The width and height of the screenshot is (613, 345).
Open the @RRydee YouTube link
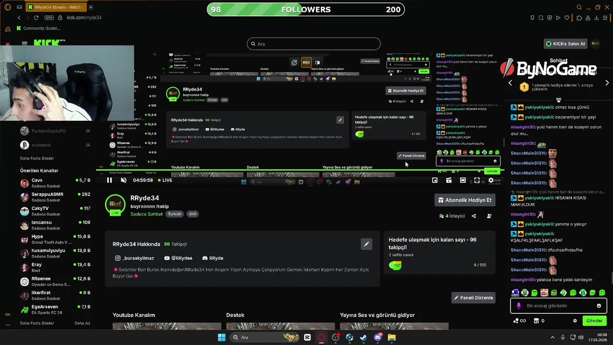coord(178,258)
